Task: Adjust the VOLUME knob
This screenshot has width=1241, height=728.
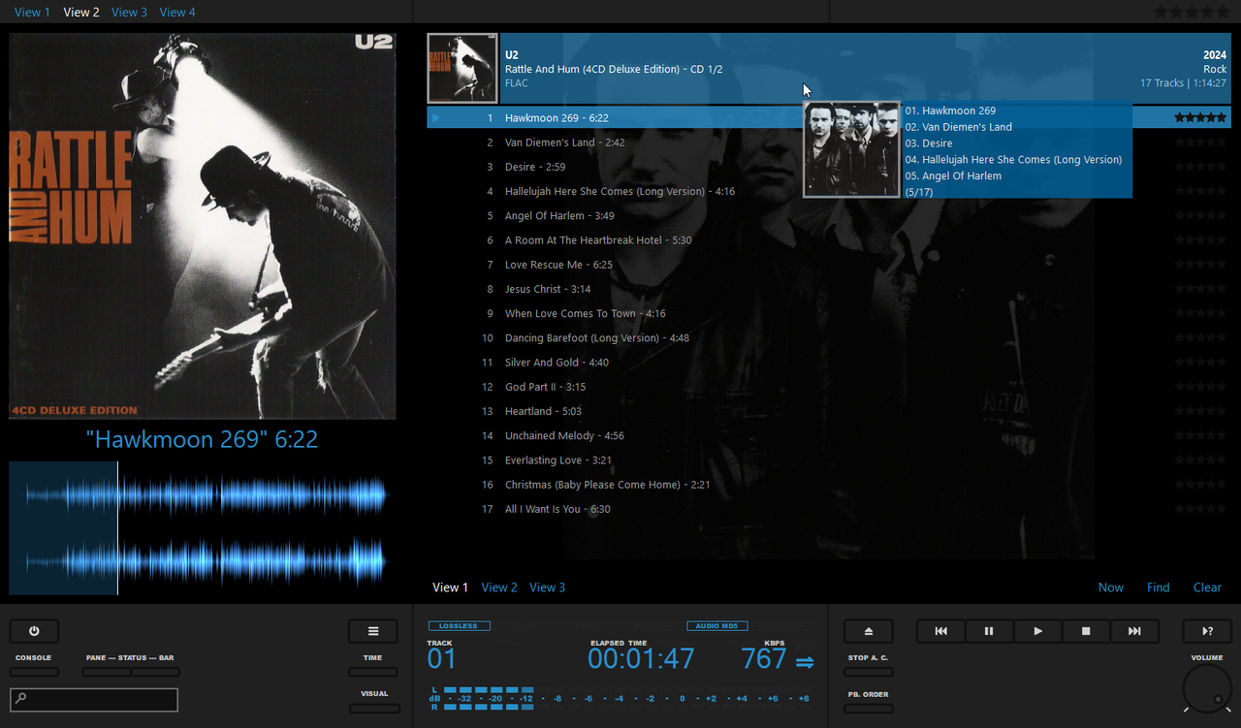Action: [1207, 688]
